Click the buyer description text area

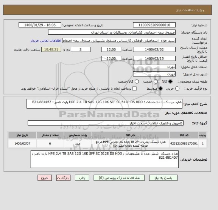coord(104,159)
